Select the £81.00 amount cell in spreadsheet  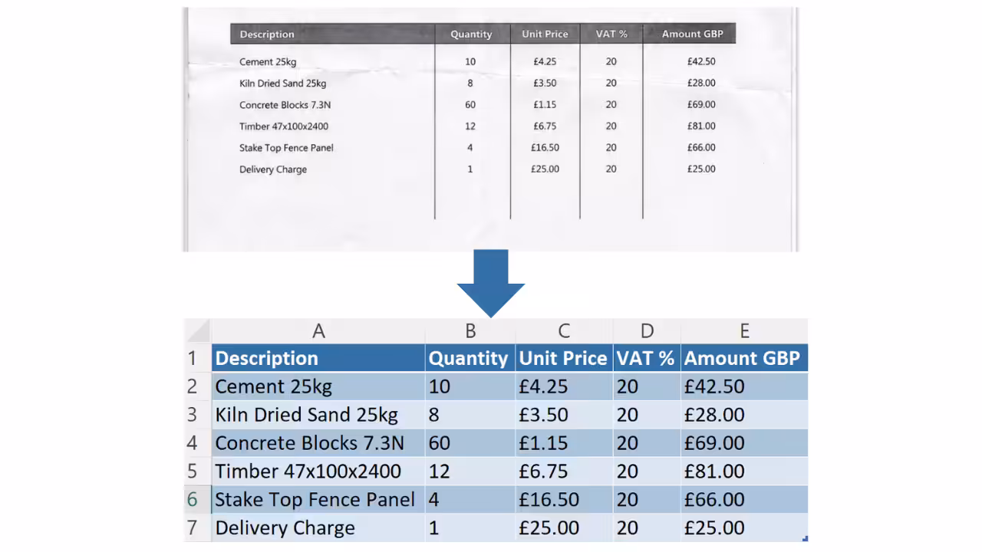(x=744, y=472)
